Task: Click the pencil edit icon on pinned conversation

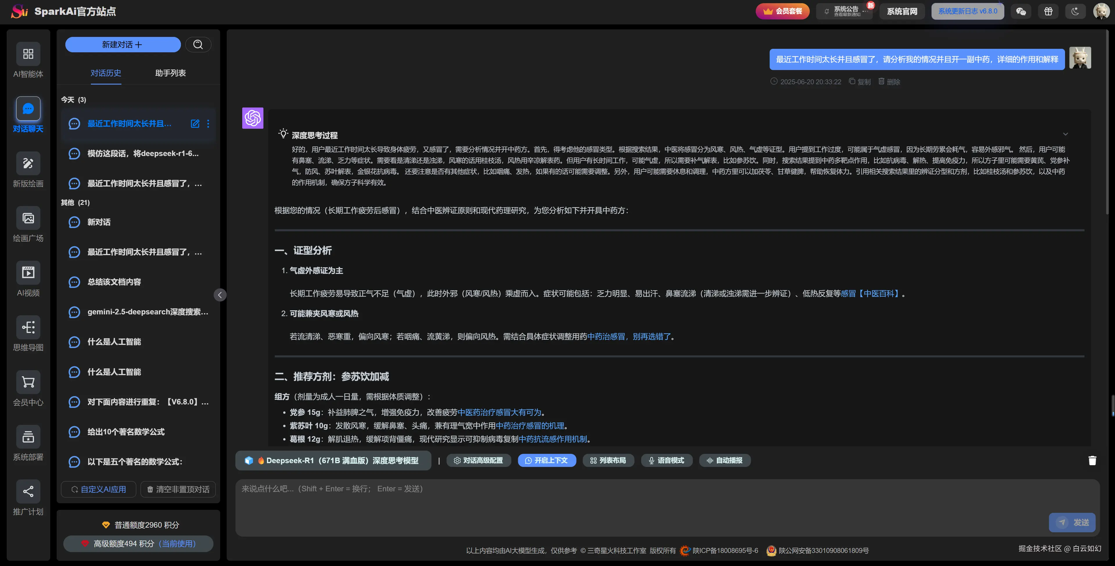Action: (195, 123)
